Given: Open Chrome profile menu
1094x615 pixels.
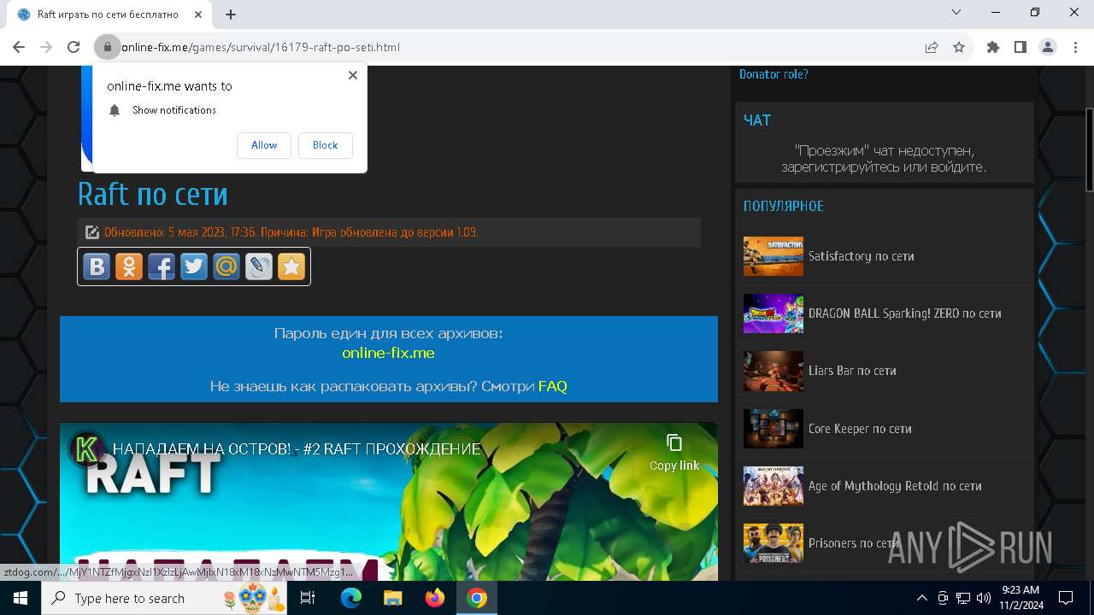Looking at the screenshot, I should pyautogui.click(x=1048, y=47).
